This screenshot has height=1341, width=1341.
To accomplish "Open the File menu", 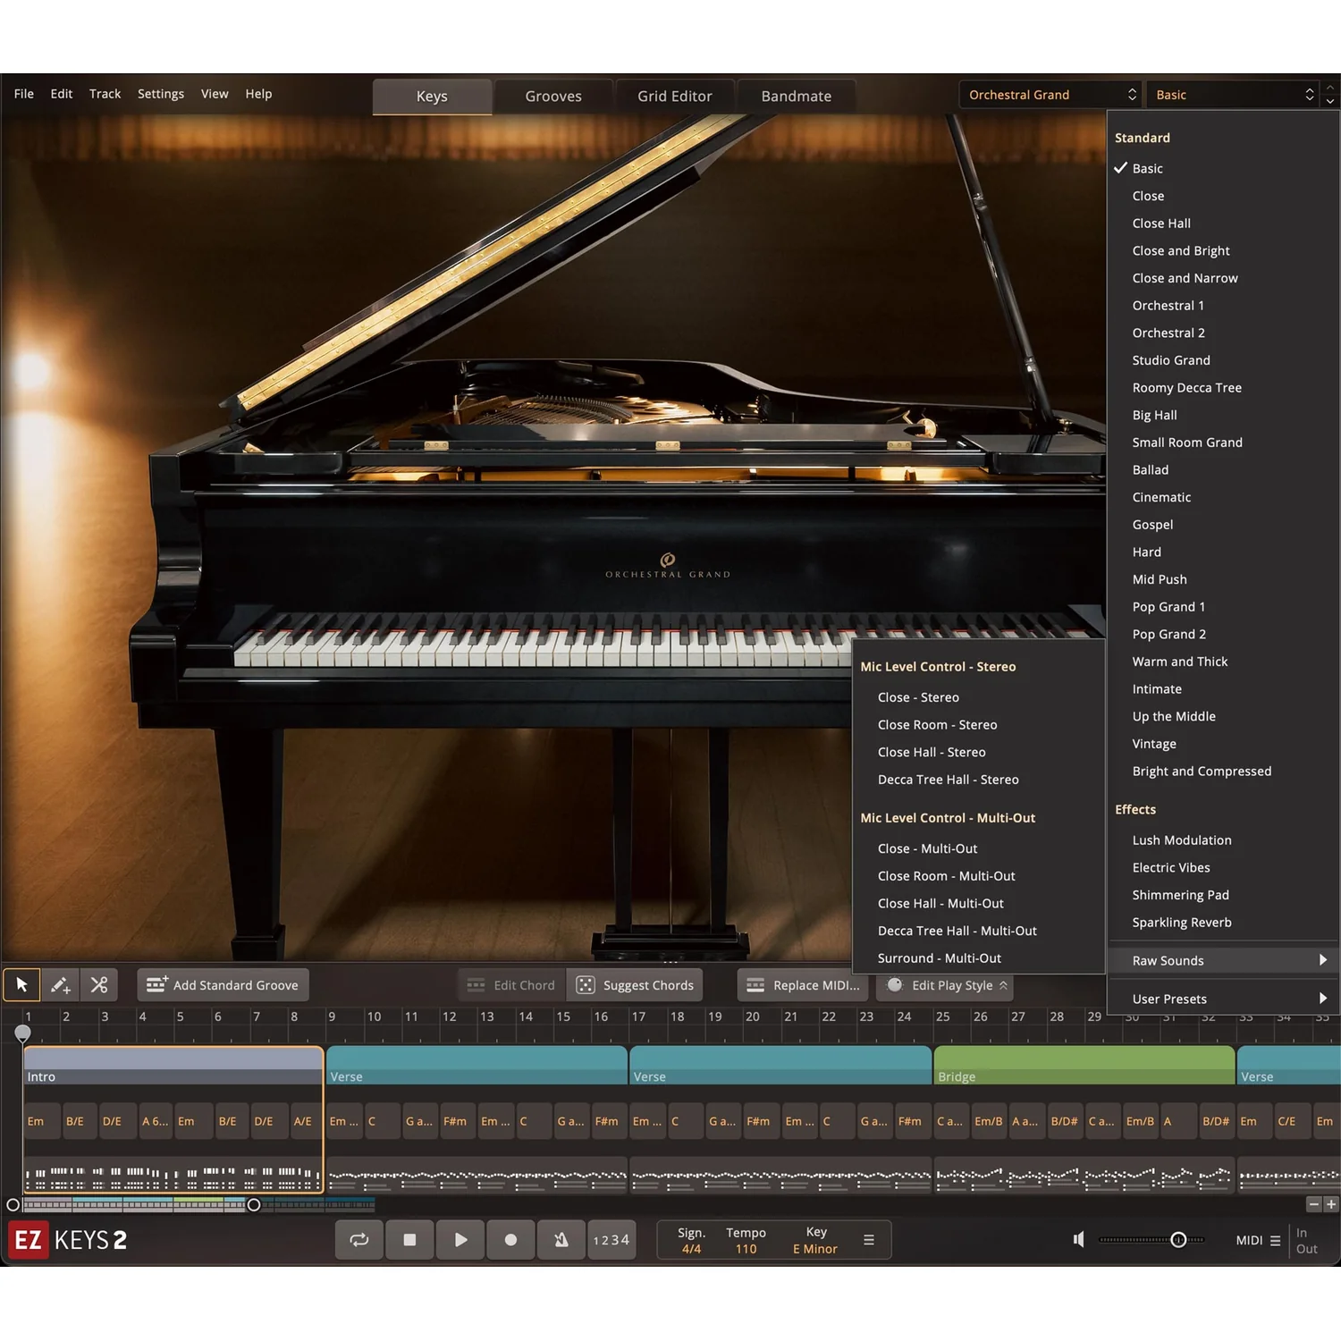I will coord(24,94).
